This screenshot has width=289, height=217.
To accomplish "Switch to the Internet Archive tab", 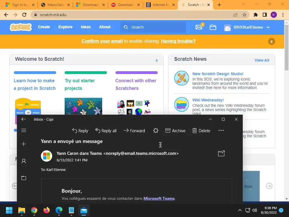I will point(160,5).
